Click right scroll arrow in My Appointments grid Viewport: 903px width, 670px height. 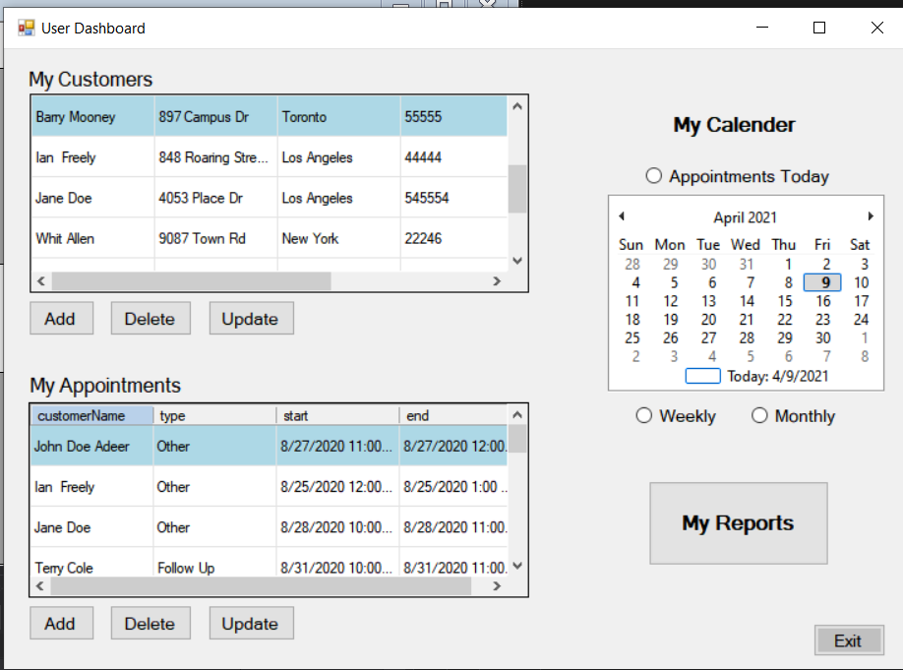click(x=497, y=586)
